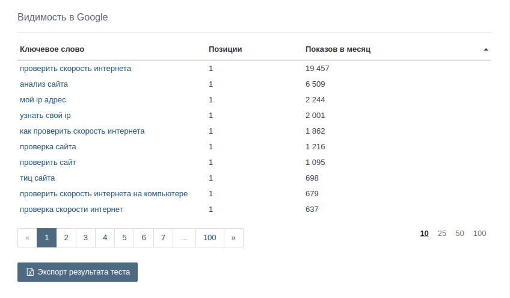Sort by Ключевое слово column header
510x298 pixels.
point(52,49)
